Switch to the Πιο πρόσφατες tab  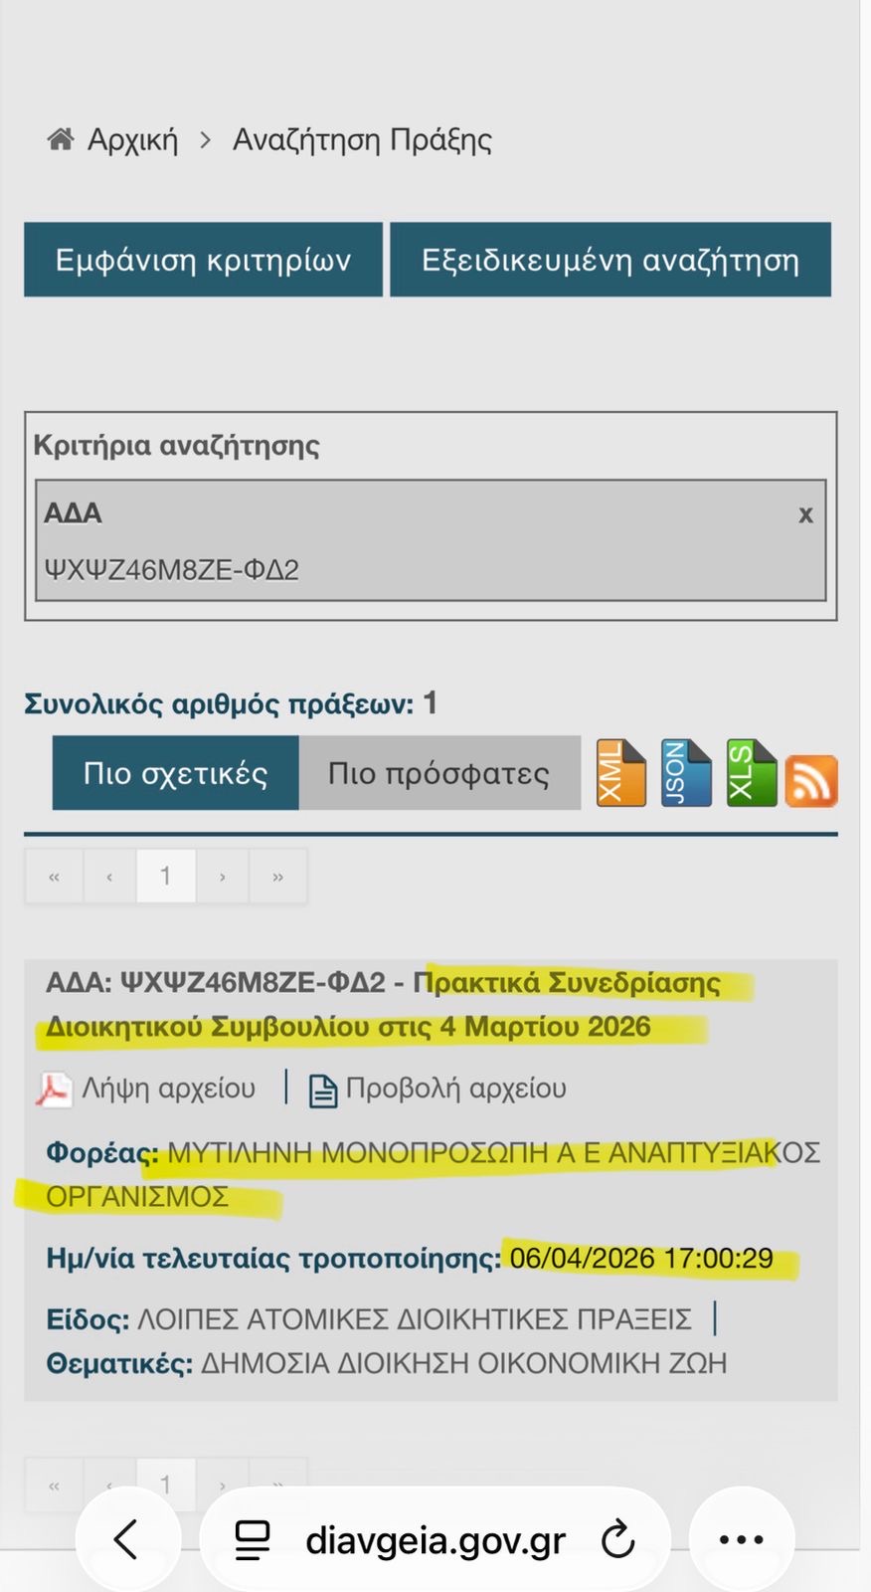438,773
